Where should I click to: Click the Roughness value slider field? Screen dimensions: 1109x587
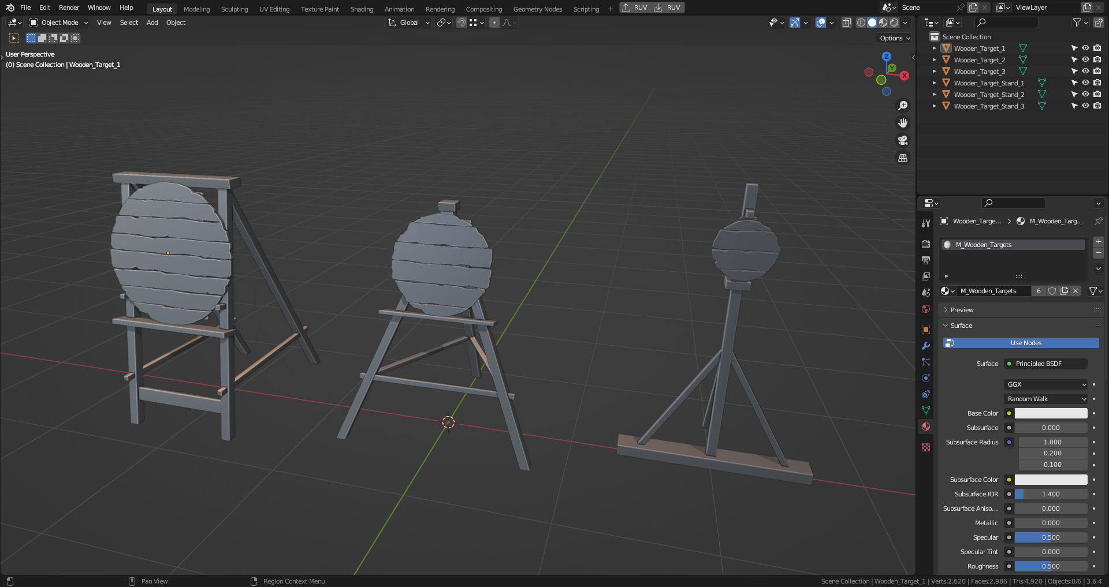pyautogui.click(x=1051, y=566)
